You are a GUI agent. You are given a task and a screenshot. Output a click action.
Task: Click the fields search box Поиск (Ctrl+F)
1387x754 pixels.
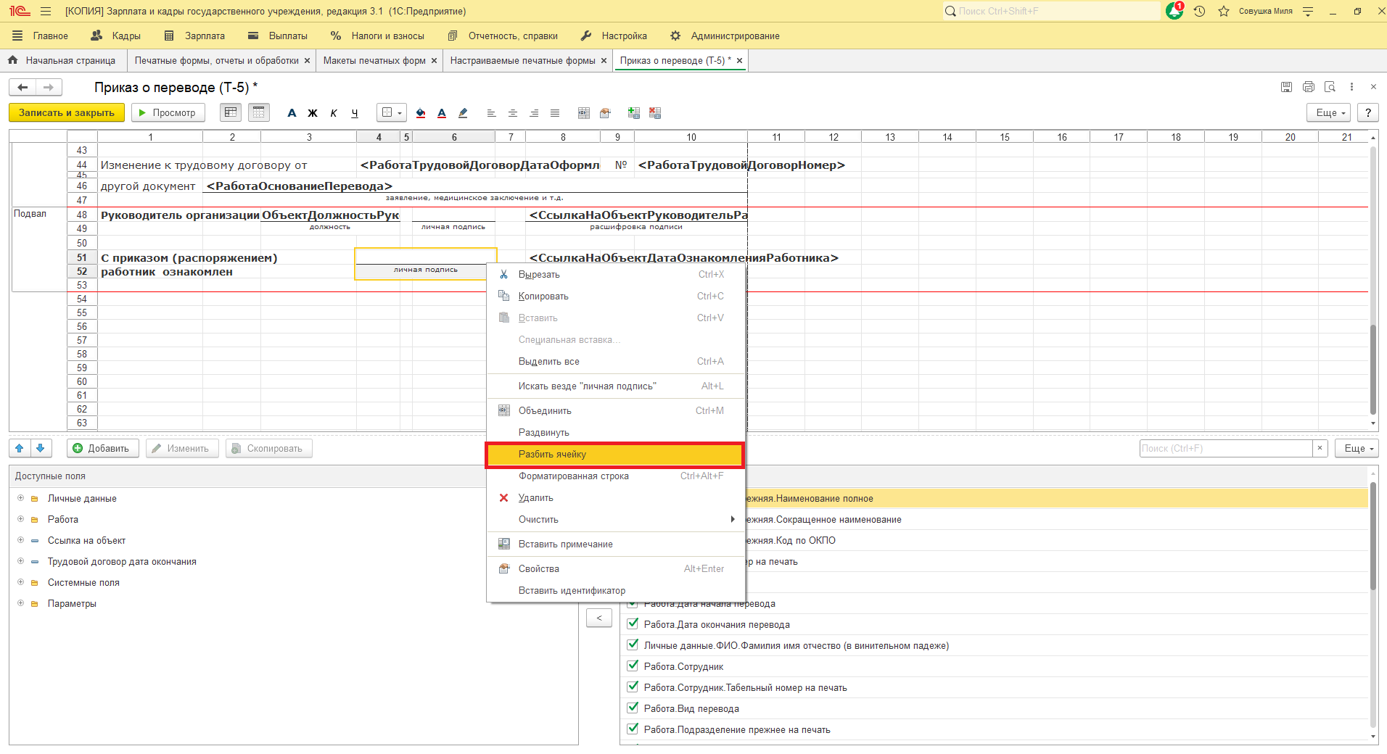coord(1226,449)
